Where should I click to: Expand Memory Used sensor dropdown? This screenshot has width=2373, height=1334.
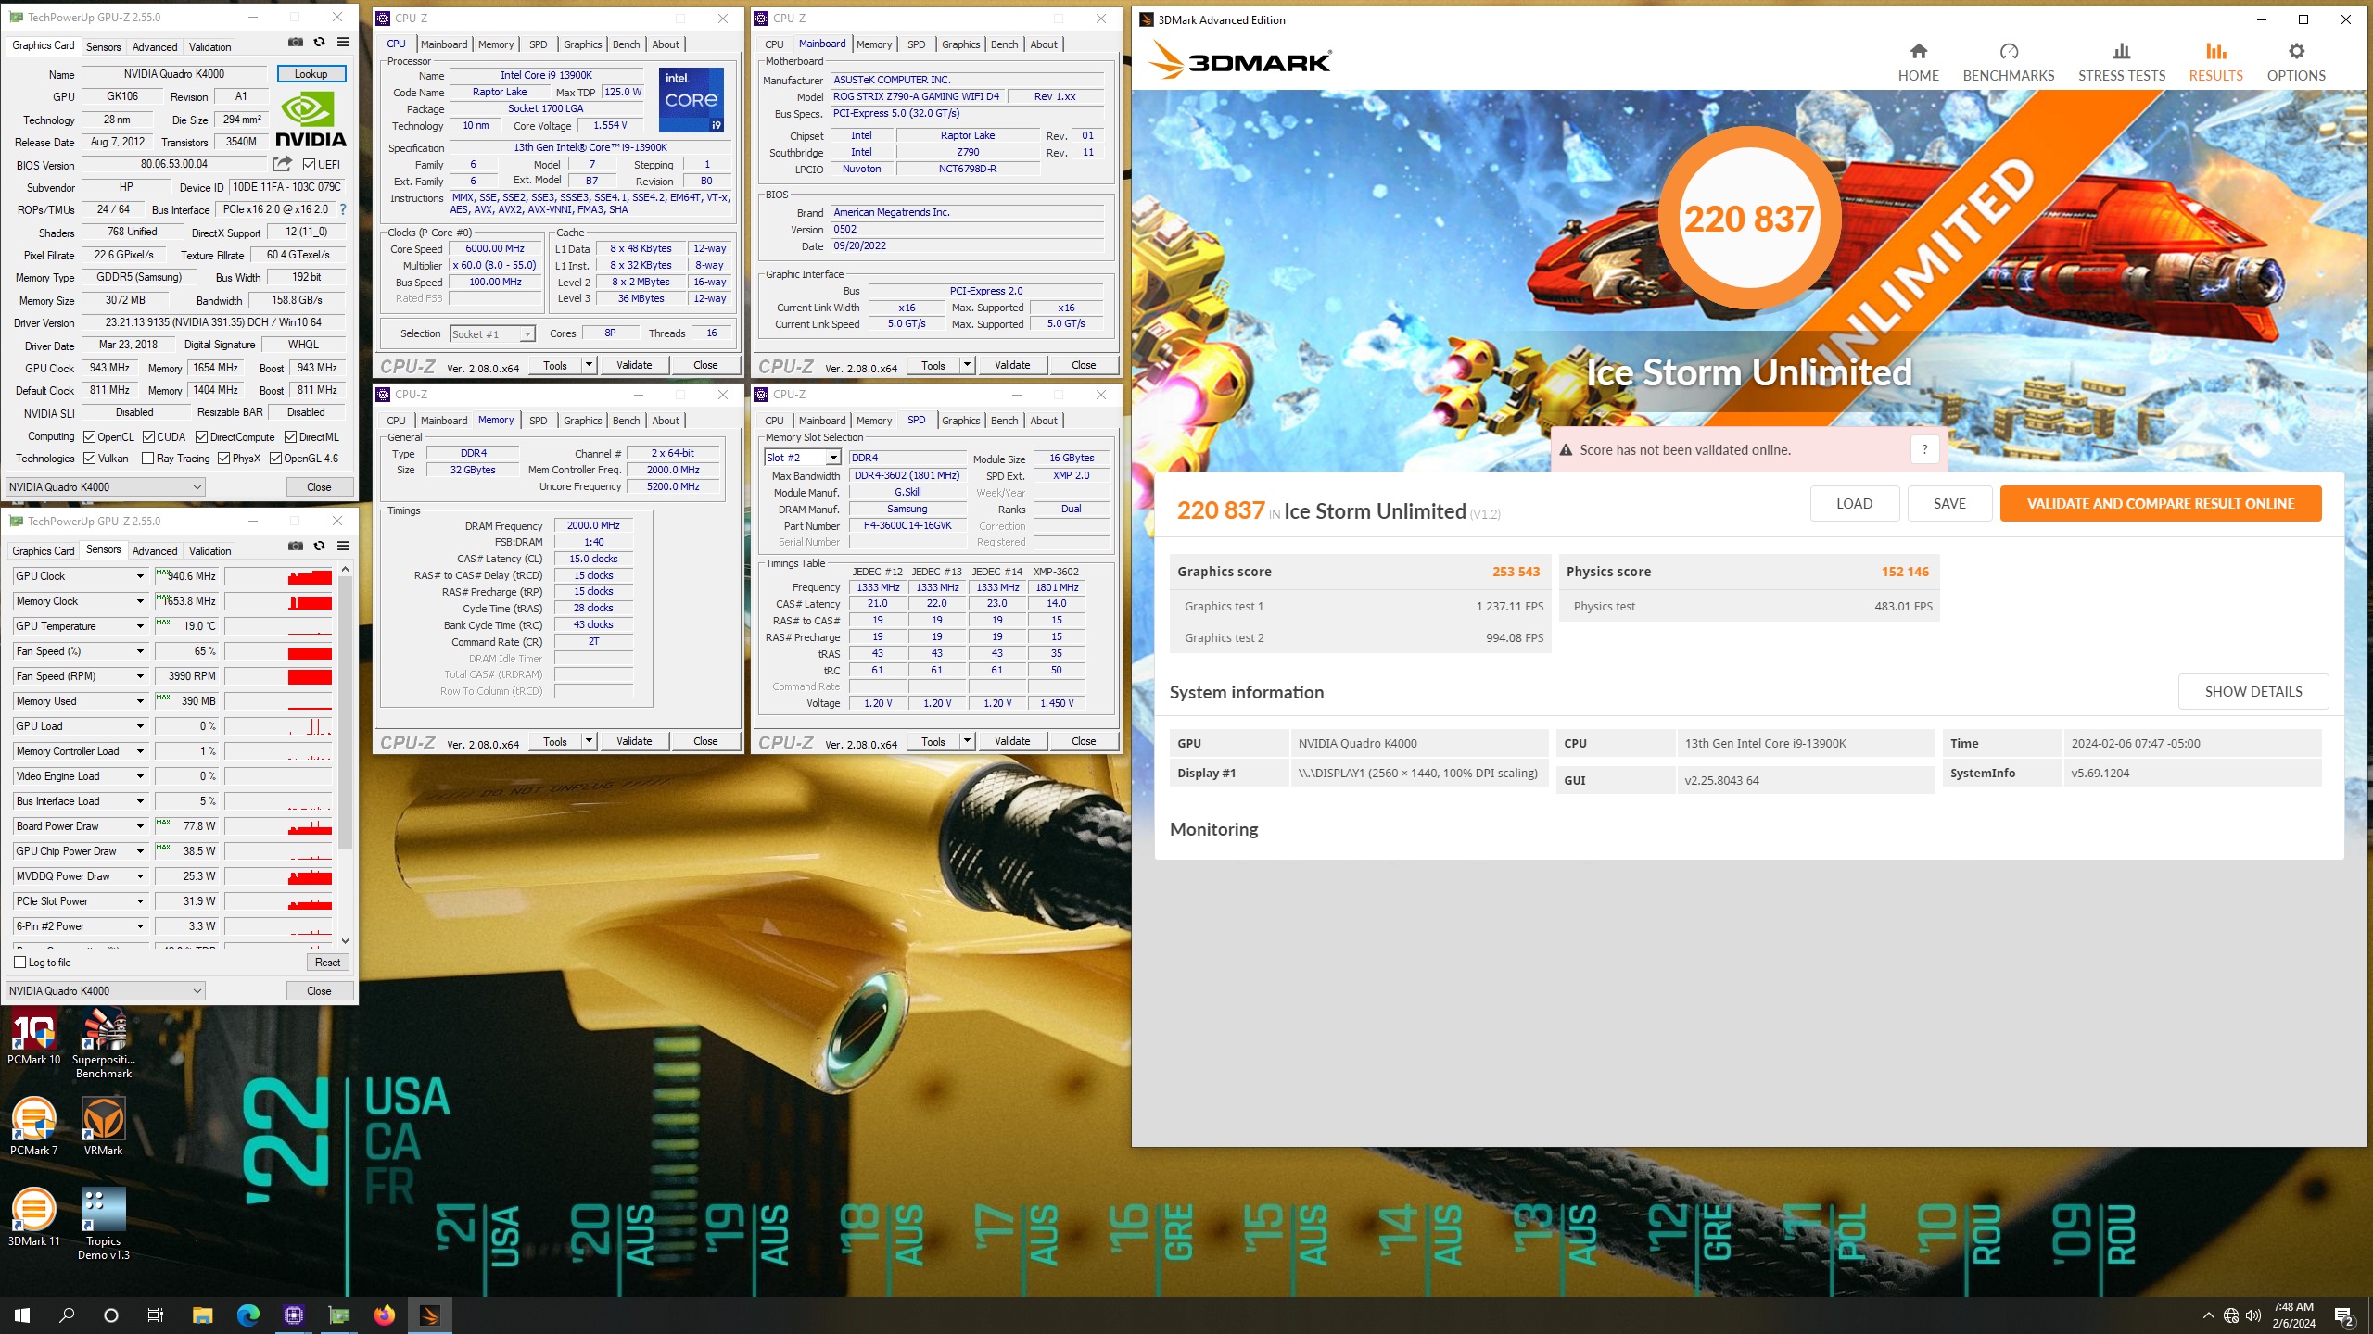pos(140,701)
